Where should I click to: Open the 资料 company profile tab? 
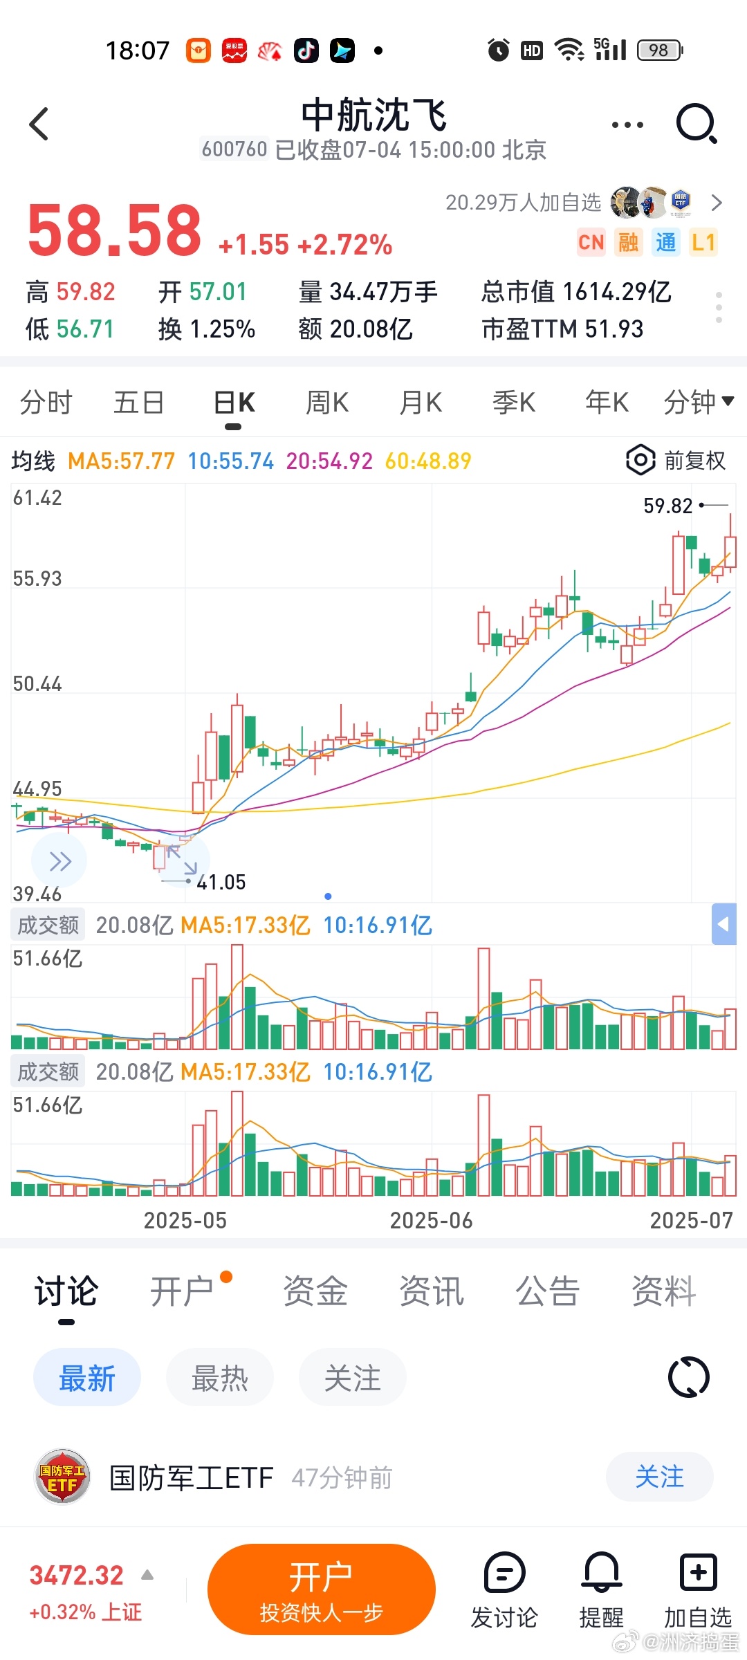(663, 1292)
